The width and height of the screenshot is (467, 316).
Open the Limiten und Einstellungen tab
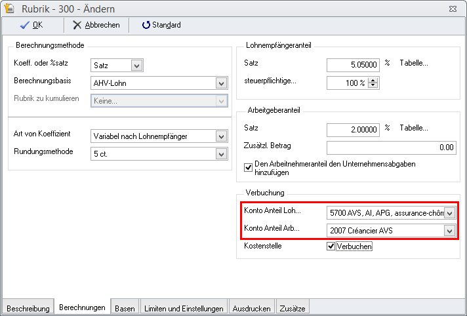pyautogui.click(x=184, y=308)
